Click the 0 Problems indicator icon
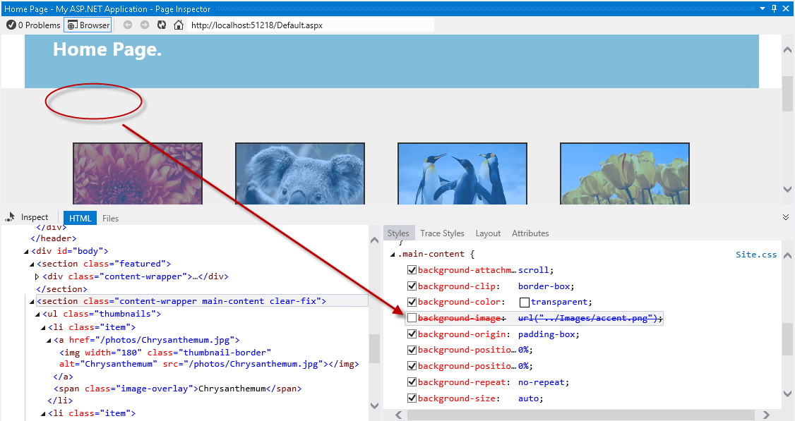This screenshot has height=421, width=795. tap(10, 24)
